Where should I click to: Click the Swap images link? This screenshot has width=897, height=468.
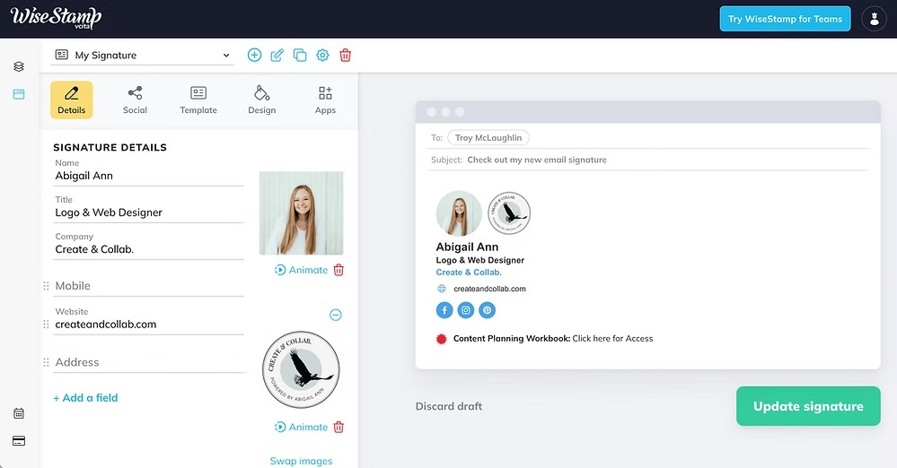(x=301, y=461)
